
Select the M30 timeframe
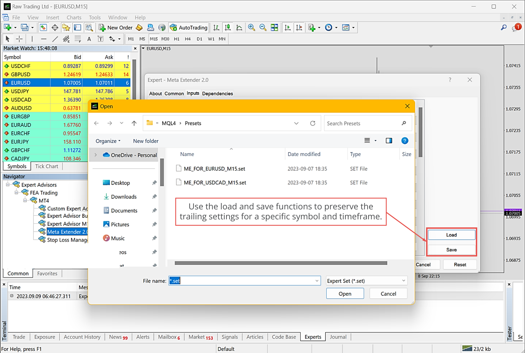[x=165, y=39]
